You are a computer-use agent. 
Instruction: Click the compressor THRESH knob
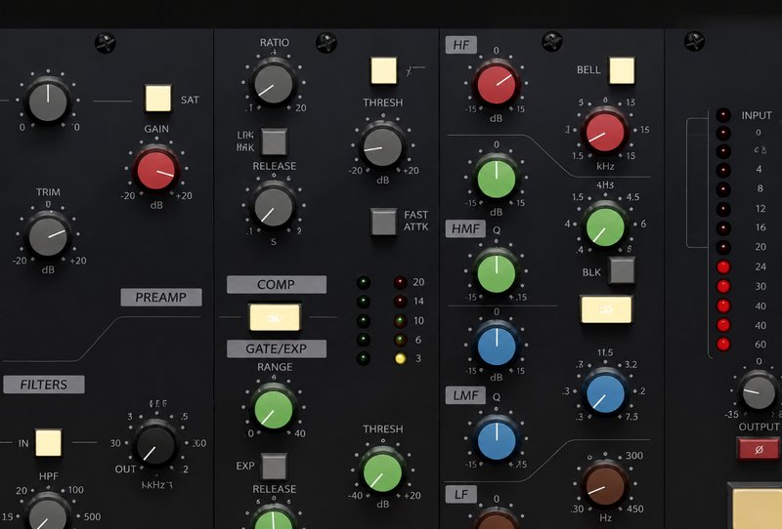pos(382,146)
